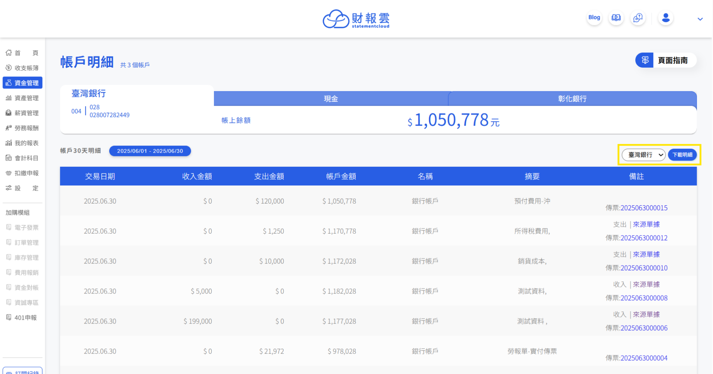The image size is (713, 374).
Task: Click the 頁面指南 page guide button
Action: coord(665,60)
